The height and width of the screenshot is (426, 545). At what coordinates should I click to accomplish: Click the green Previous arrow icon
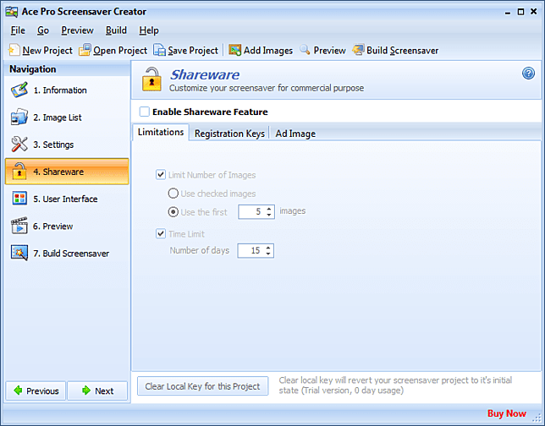[18, 390]
